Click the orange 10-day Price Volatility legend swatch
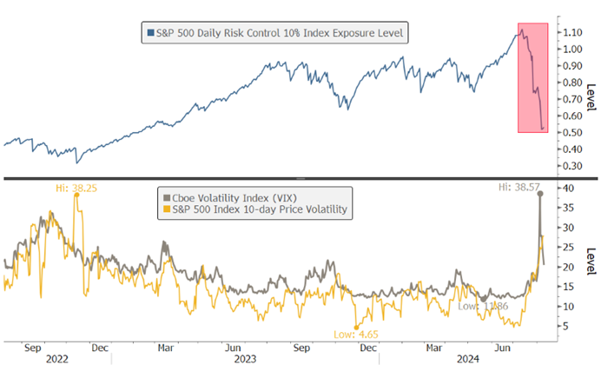 [x=167, y=209]
